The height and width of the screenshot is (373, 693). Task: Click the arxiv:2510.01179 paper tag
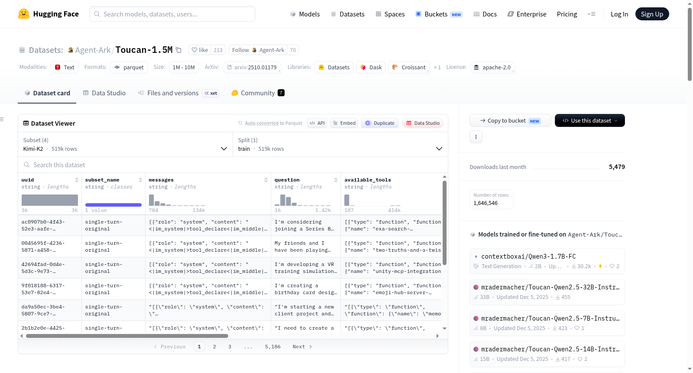coord(252,67)
